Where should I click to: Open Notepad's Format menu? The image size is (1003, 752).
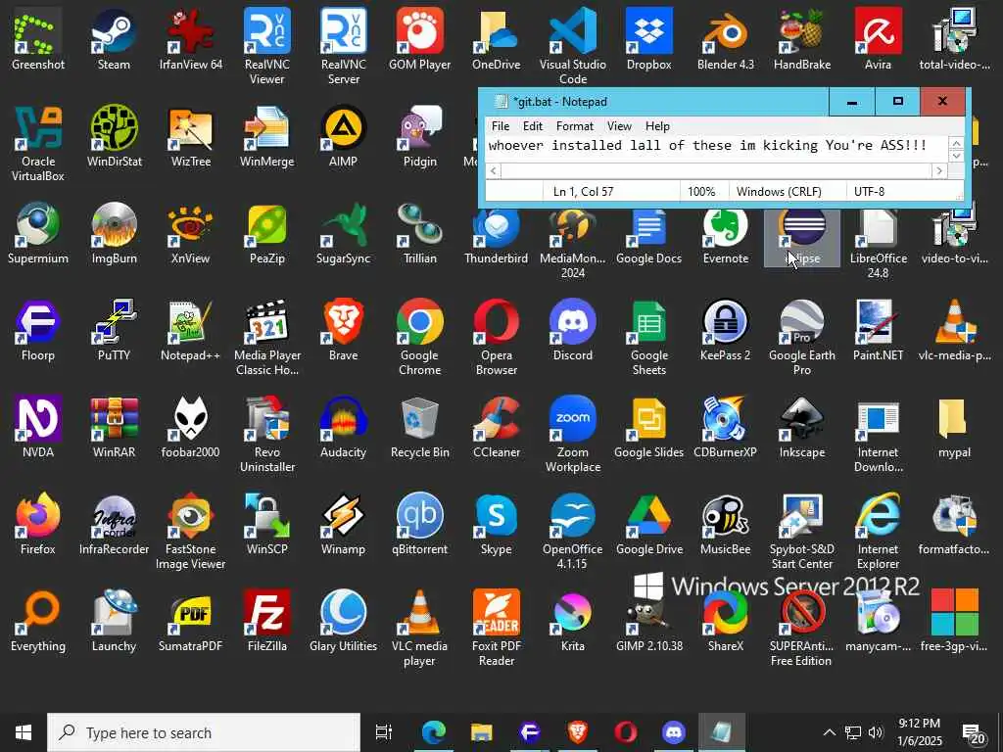coord(574,126)
